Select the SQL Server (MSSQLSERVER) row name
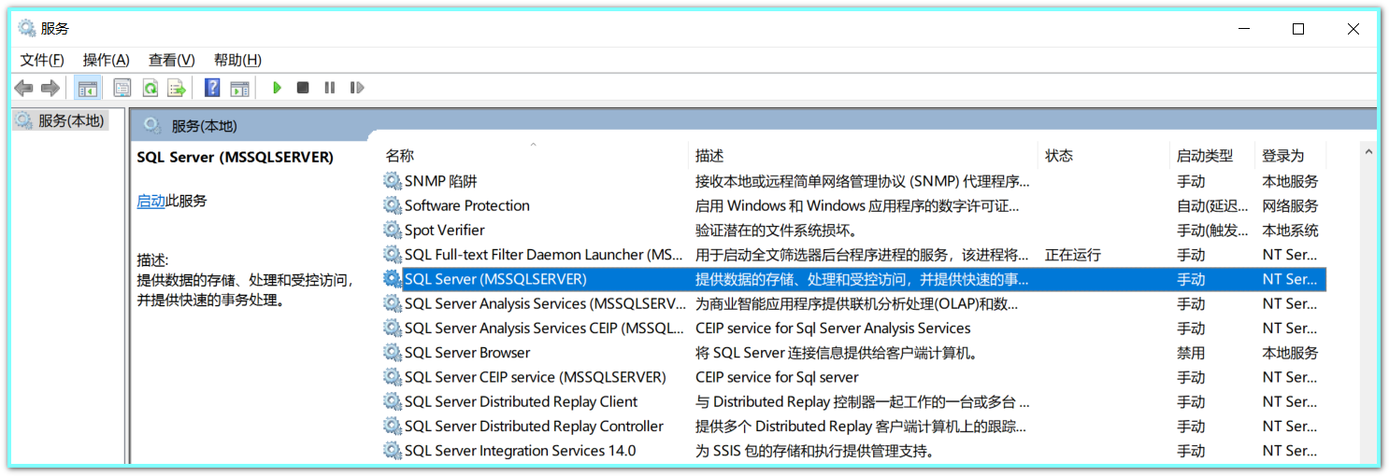Screen dimensions: 1389x476 pos(495,279)
